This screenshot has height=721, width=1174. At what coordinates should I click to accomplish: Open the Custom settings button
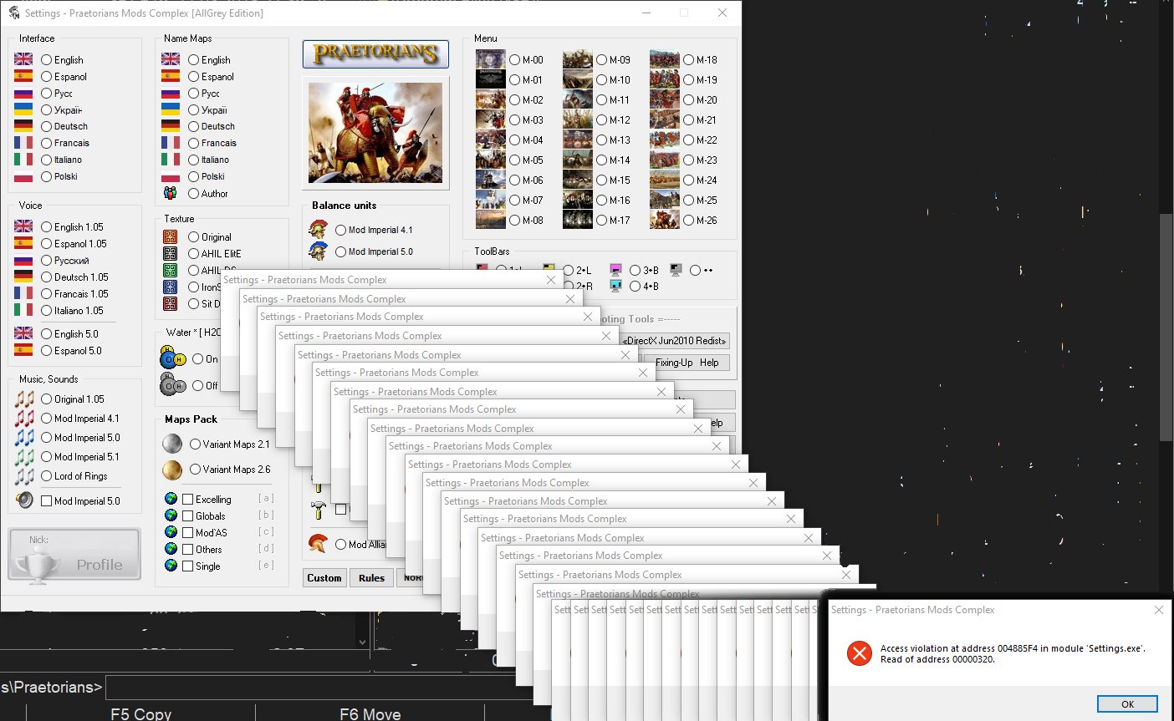[324, 577]
